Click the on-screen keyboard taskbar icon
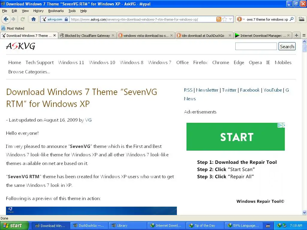Screen dimensions: 307x230 click(x=268, y=226)
